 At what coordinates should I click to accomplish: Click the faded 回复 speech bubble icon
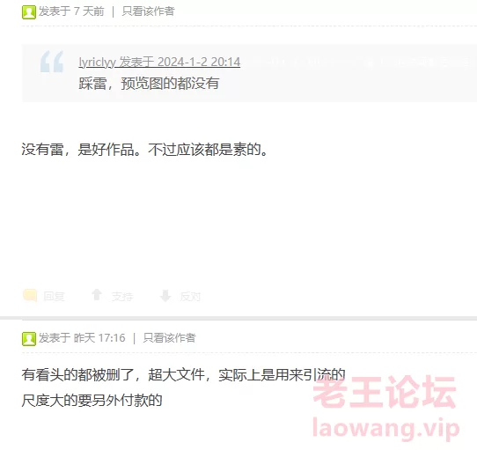coord(30,295)
